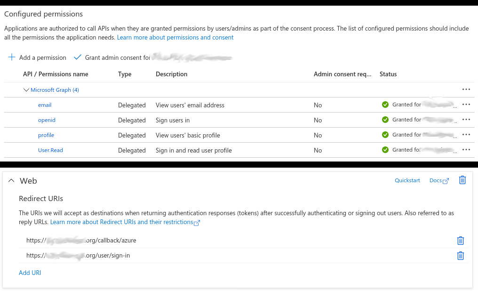The image size is (478, 291).
Task: Click the Configured permissions heading
Action: pyautogui.click(x=43, y=14)
